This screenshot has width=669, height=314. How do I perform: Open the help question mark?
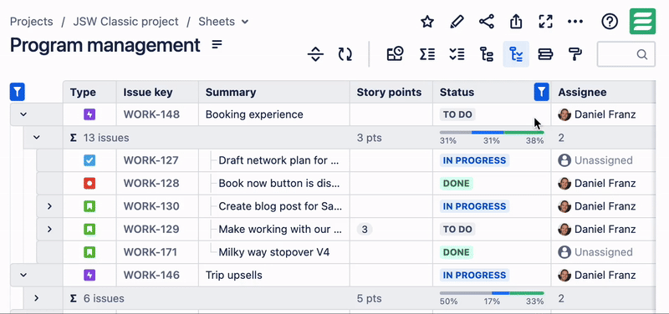click(x=610, y=22)
